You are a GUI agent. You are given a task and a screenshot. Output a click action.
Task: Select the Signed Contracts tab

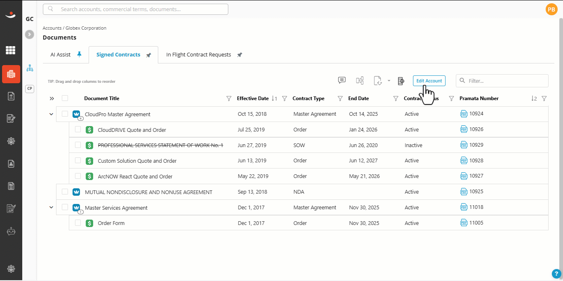[x=118, y=54]
